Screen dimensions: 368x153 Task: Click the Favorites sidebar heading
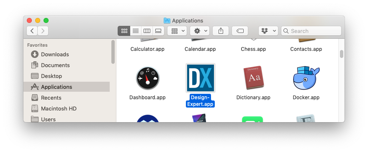(37, 45)
